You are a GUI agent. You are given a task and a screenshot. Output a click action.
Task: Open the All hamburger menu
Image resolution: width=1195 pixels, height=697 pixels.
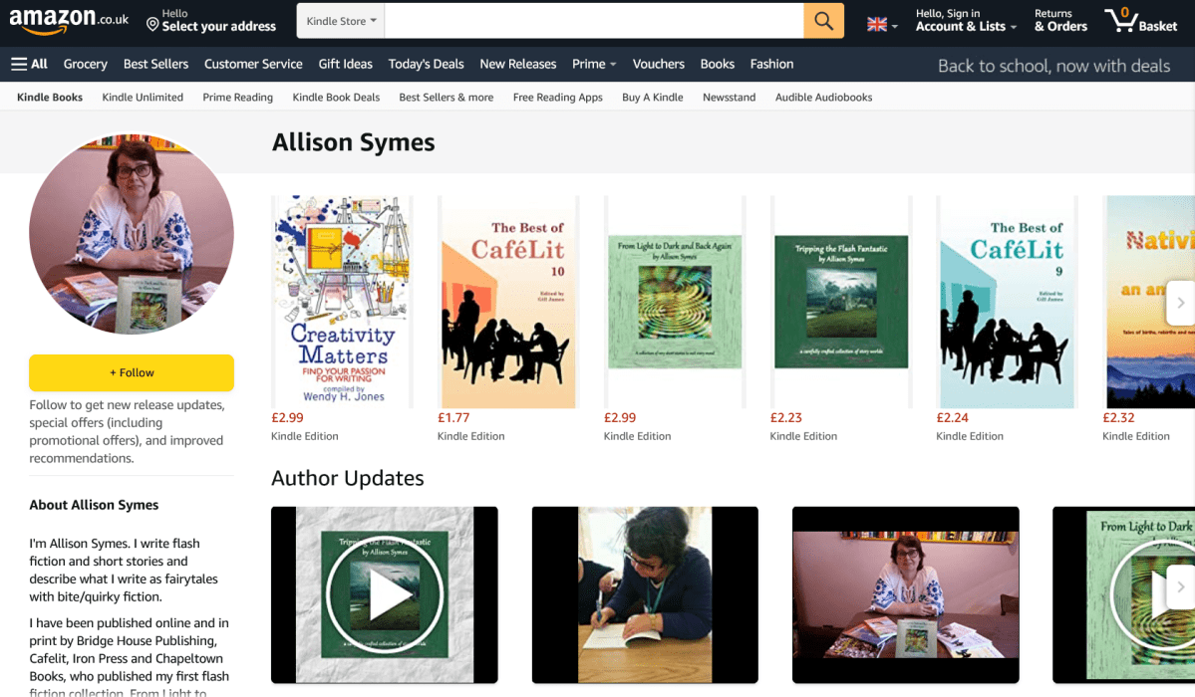tap(29, 64)
